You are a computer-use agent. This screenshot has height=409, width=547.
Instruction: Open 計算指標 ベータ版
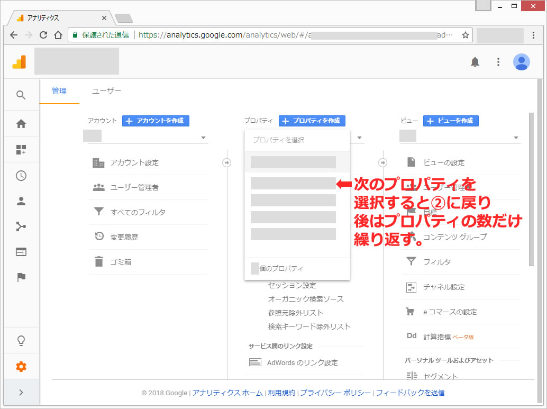448,337
